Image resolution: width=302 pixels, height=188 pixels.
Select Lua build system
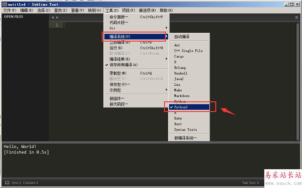pos(189,84)
